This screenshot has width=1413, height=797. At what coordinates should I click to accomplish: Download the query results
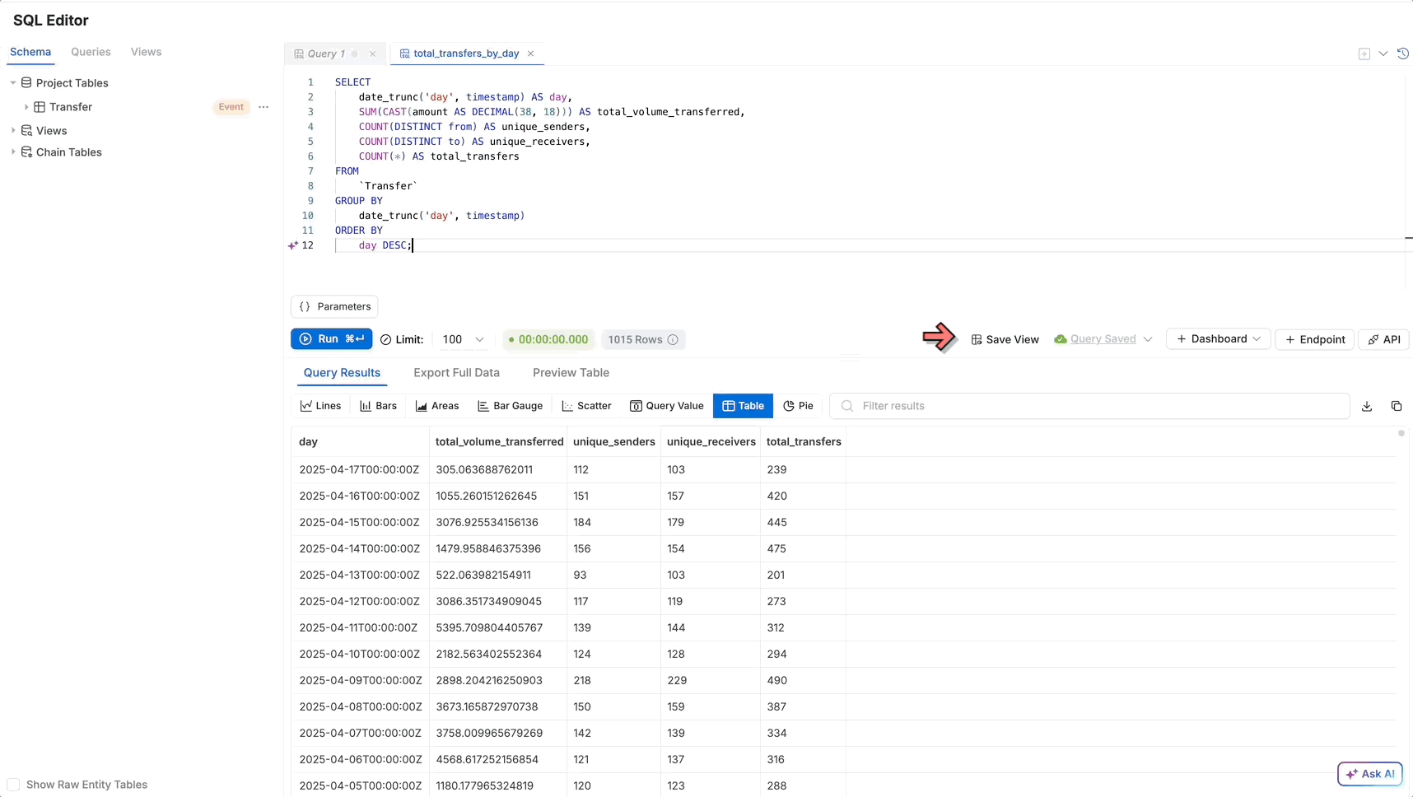1367,406
